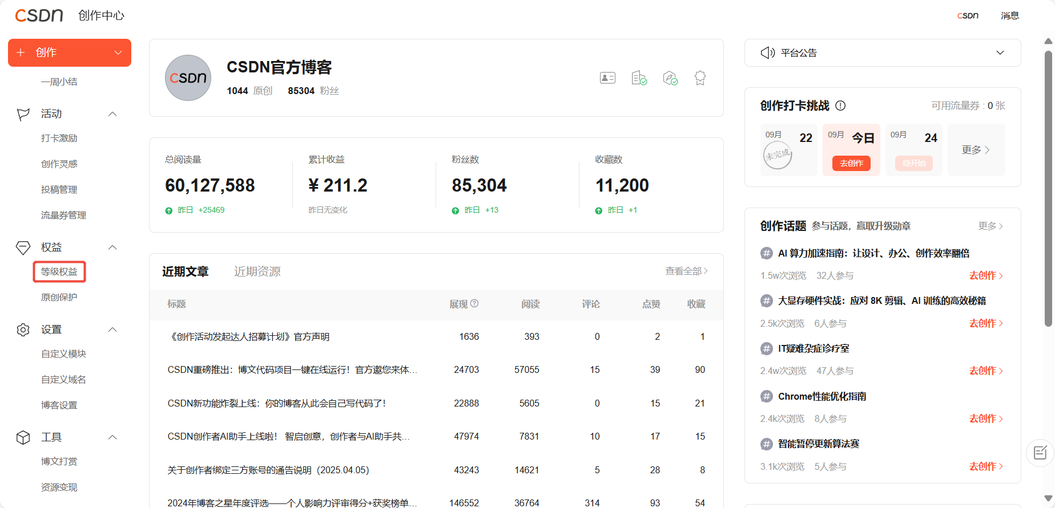This screenshot has height=508, width=1055.
Task: Click 去创作 for IT疑难杂症诊疗室 topic
Action: tap(986, 371)
